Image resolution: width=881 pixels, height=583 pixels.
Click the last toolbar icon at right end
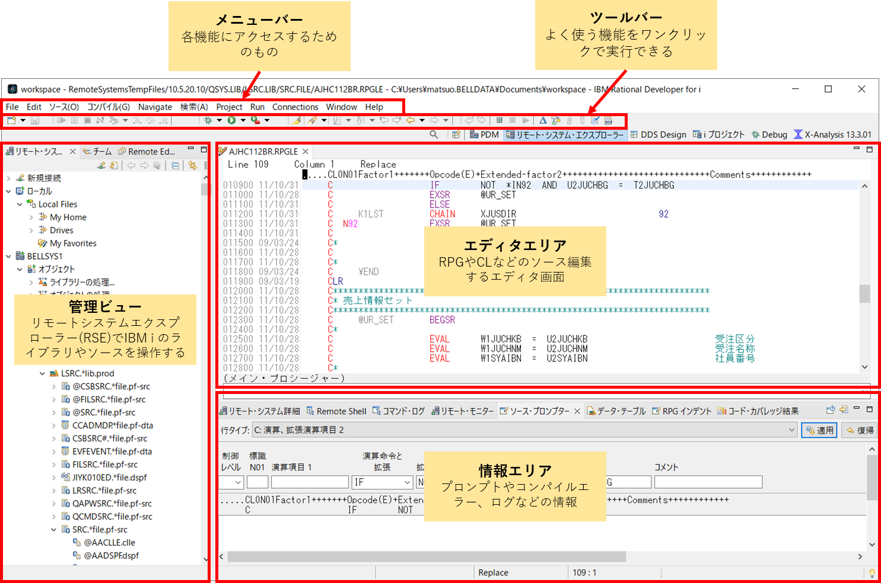point(609,120)
